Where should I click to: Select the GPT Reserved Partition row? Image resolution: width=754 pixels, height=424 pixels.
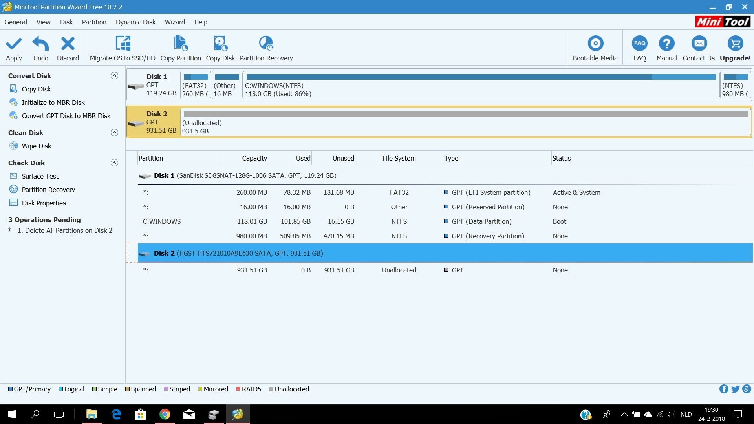pyautogui.click(x=445, y=207)
